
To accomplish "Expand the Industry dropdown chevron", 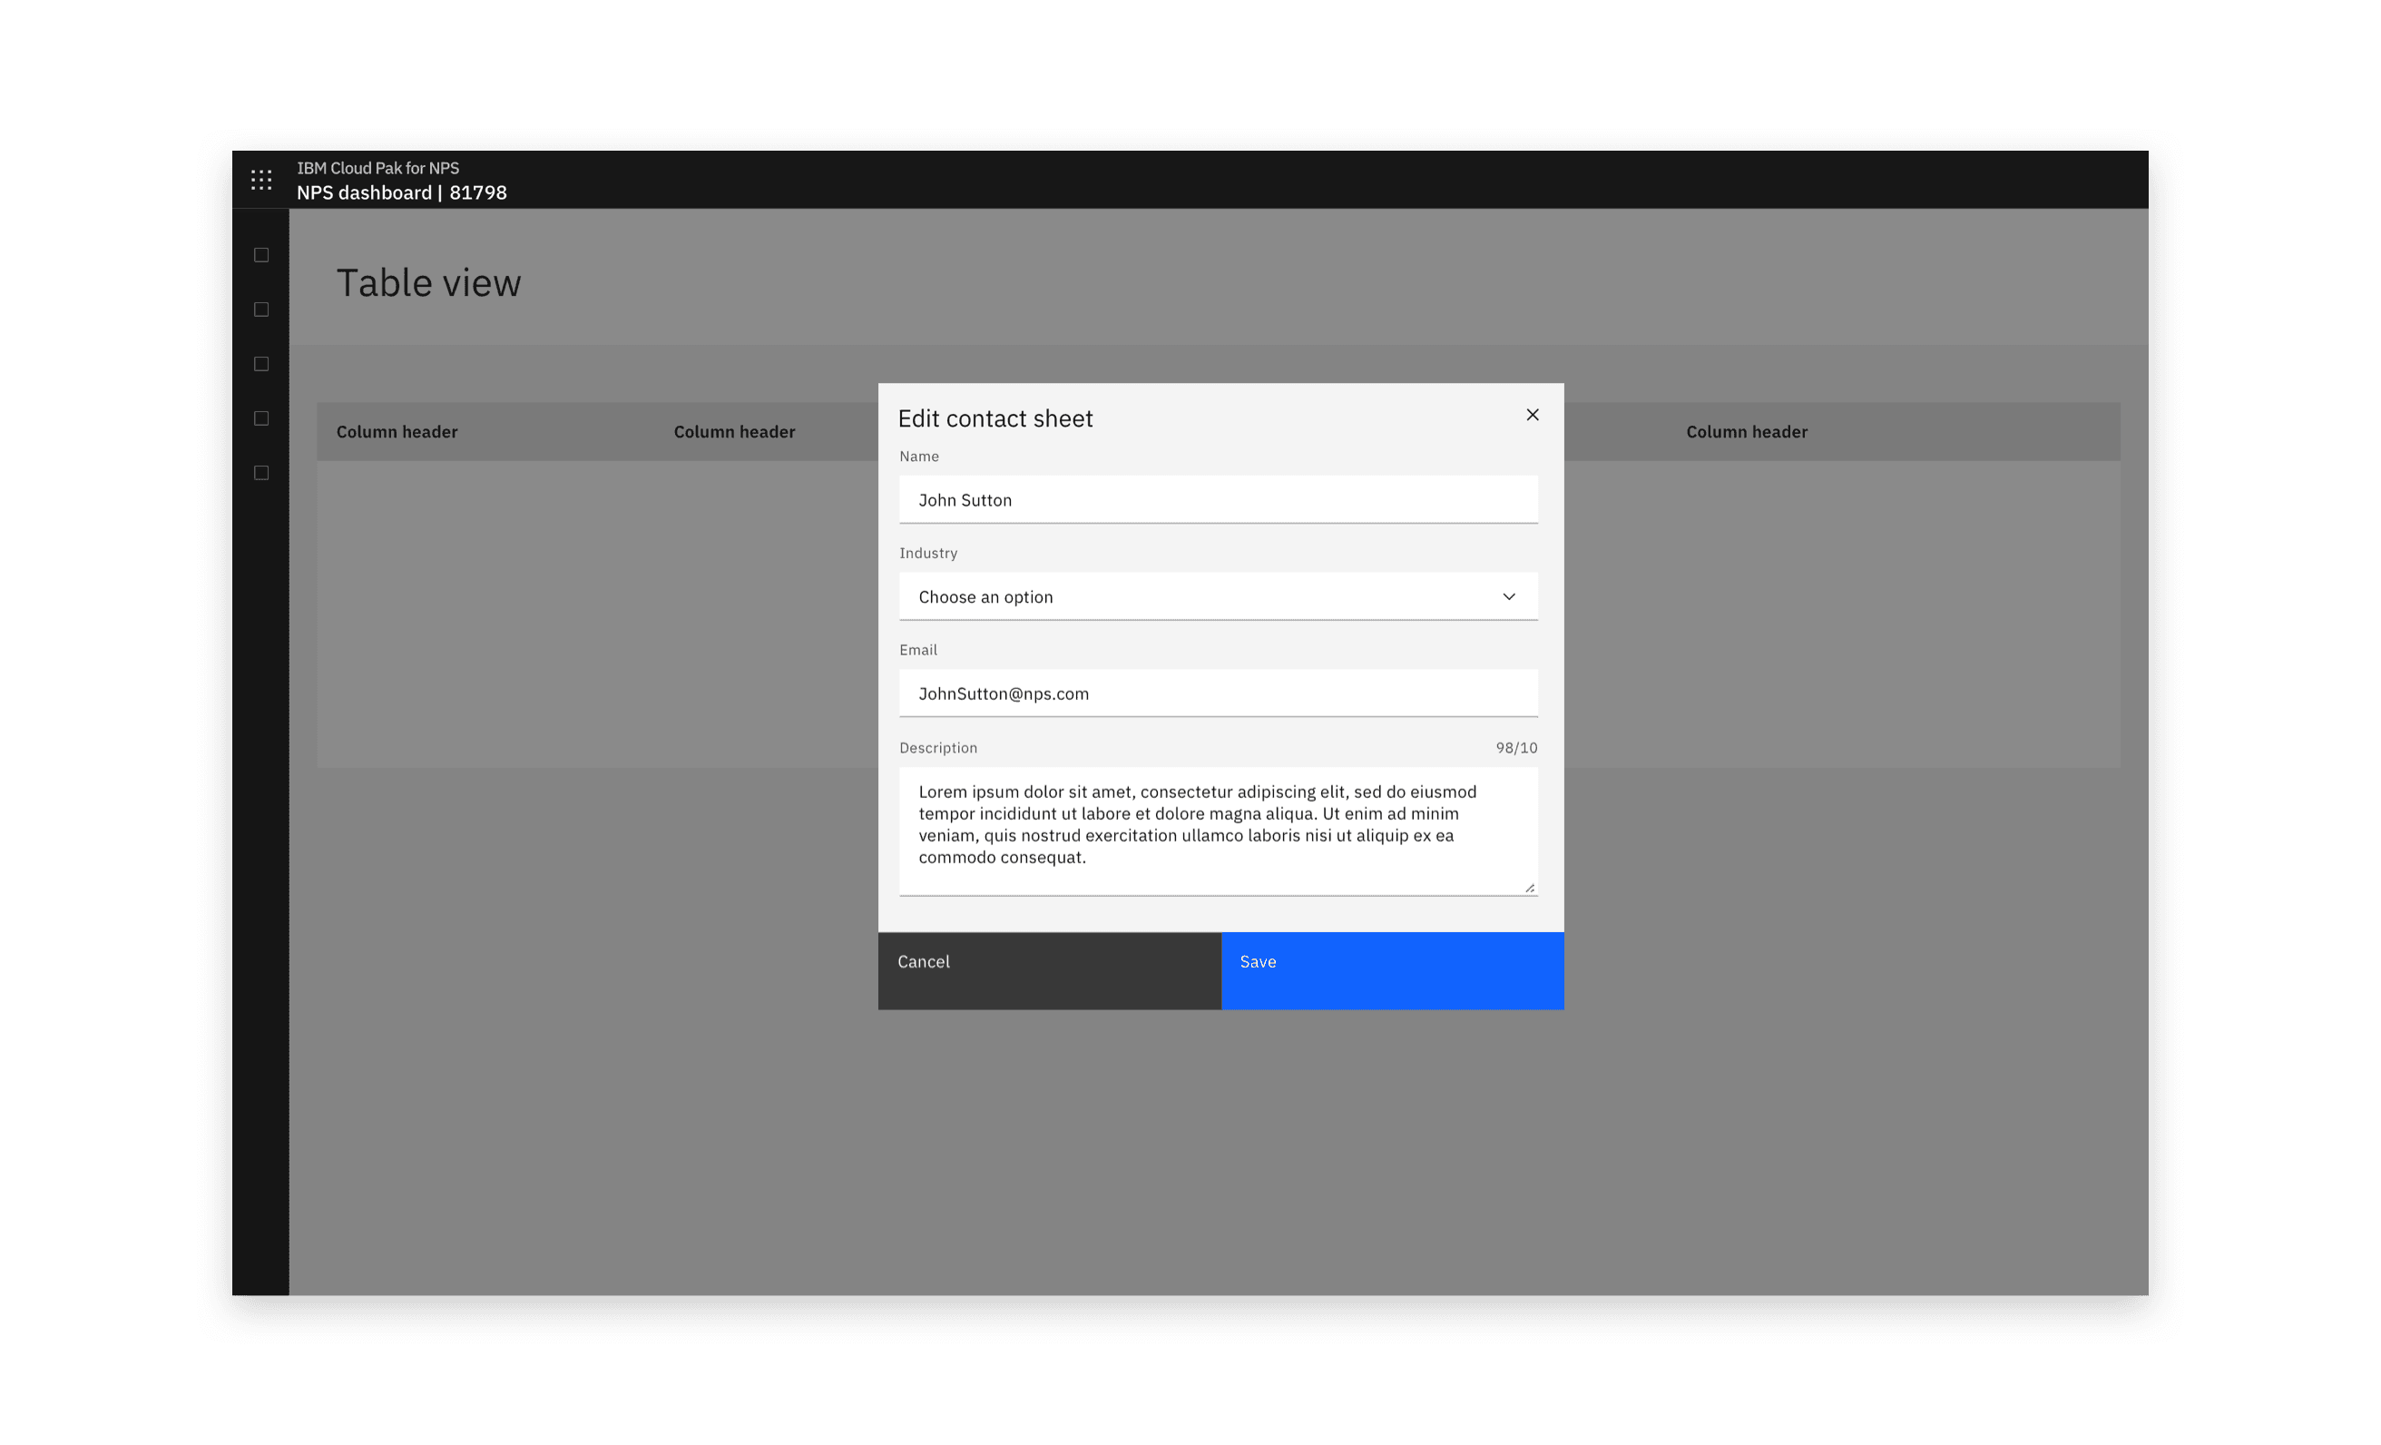I will (1508, 596).
